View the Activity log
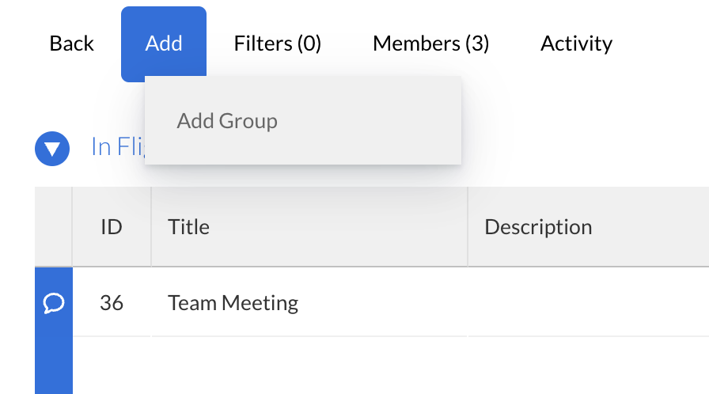Viewport: 709px width, 394px height. point(576,44)
